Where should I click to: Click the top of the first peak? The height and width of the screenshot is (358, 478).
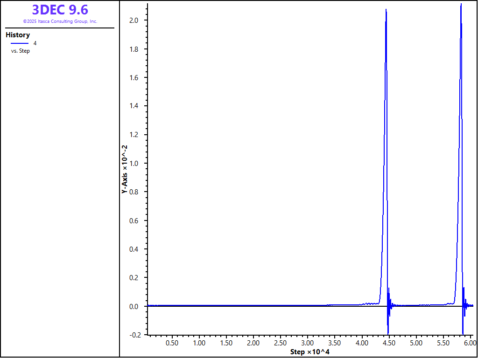click(x=386, y=9)
